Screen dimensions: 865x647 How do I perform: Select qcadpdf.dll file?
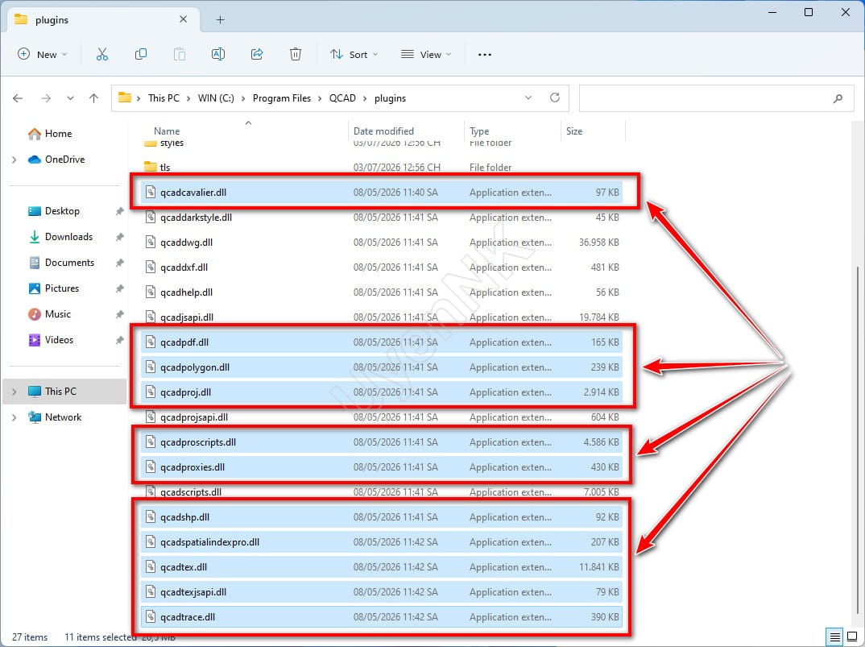[x=381, y=342]
